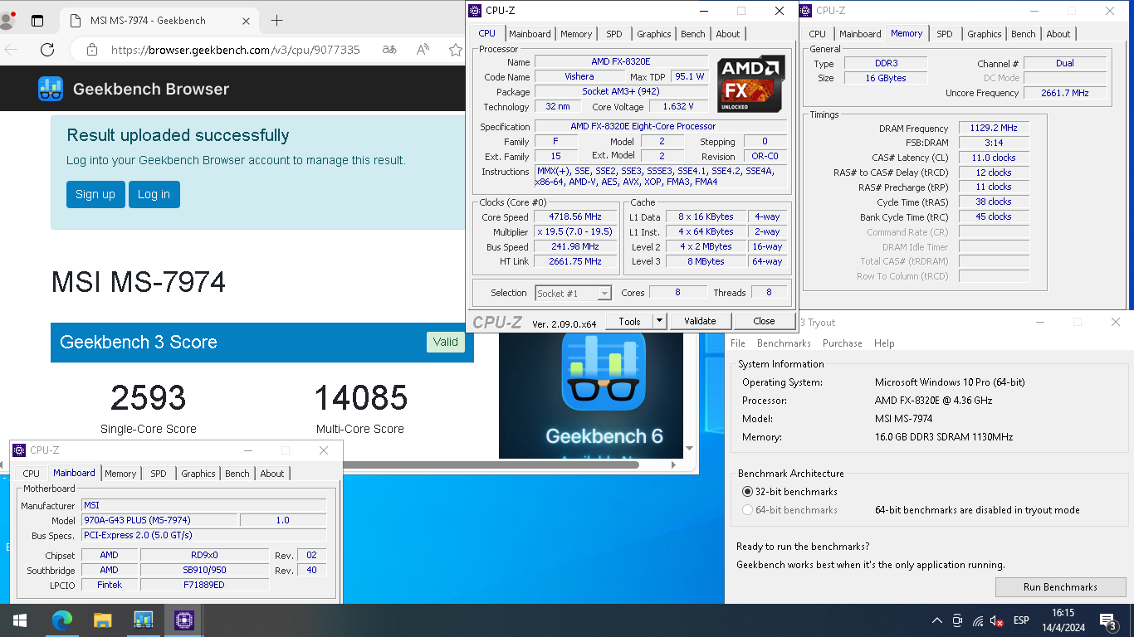Click the muted volume tray icon
The width and height of the screenshot is (1134, 637).
click(997, 620)
